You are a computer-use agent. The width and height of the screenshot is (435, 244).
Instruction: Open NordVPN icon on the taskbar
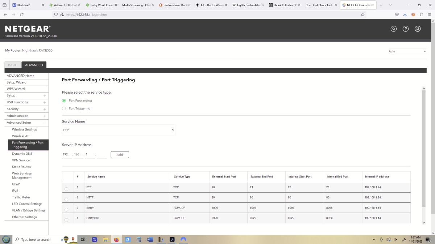click(x=183, y=239)
